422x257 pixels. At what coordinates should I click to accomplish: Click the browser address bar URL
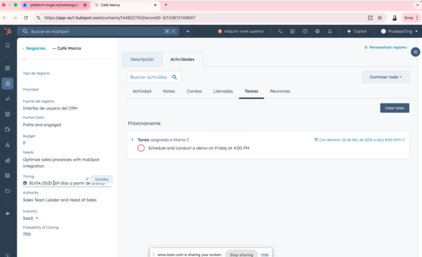tap(120, 18)
